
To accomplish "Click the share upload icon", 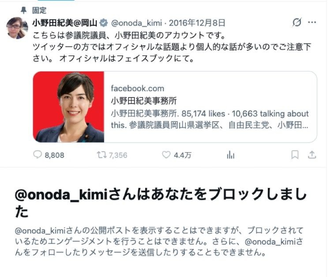I will (x=312, y=155).
